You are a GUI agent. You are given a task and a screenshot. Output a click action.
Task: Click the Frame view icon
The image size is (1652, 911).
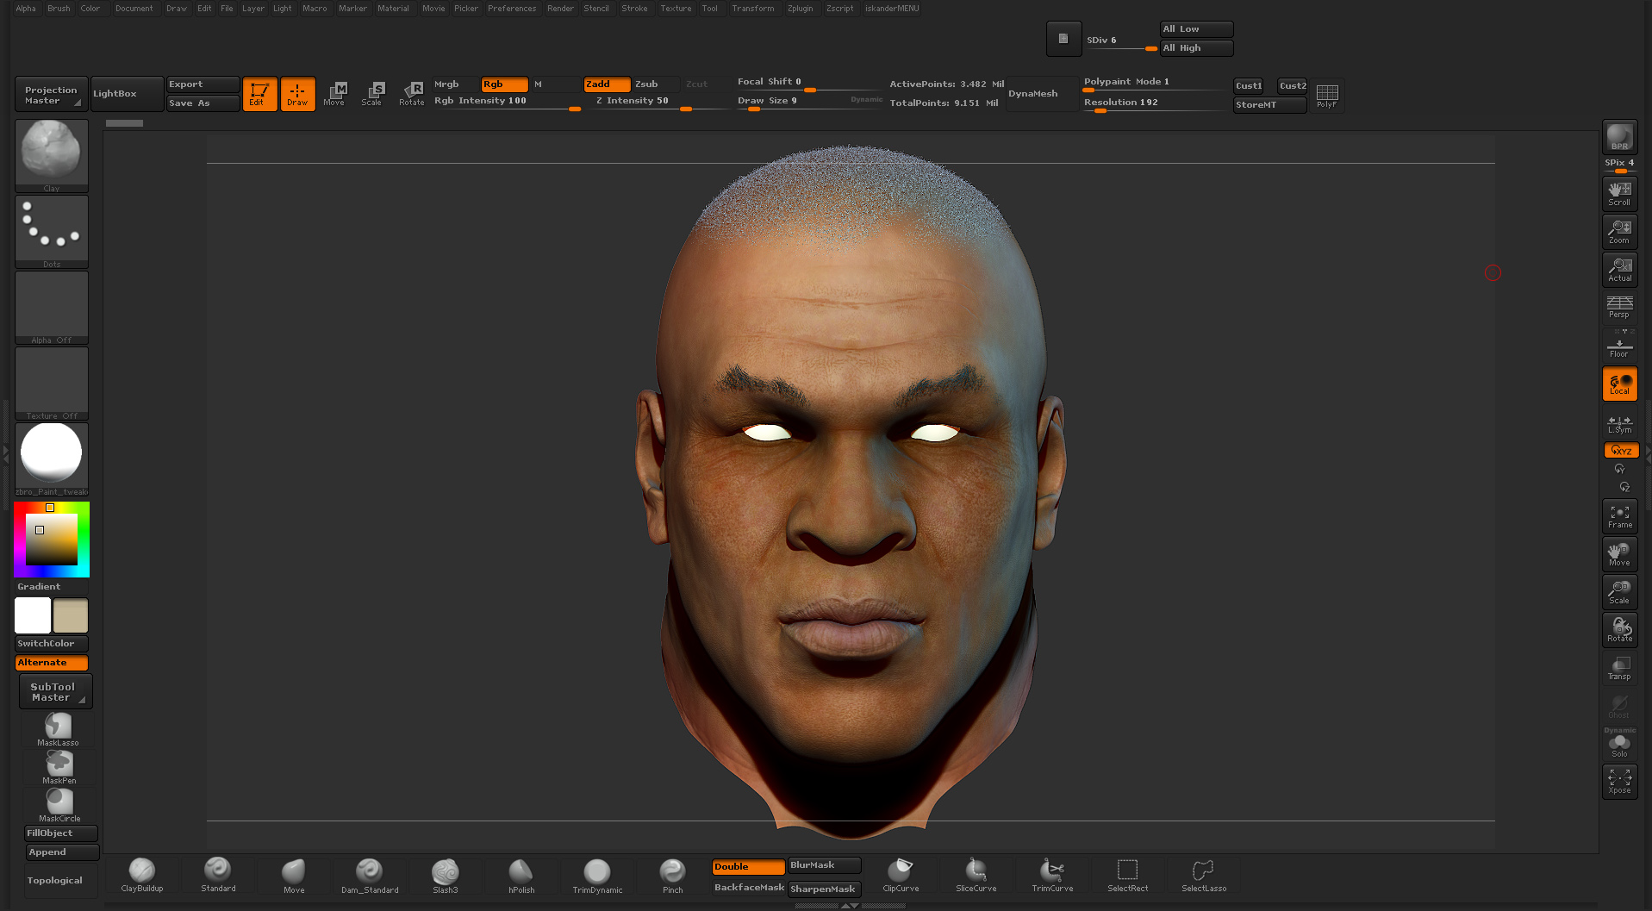1619,516
